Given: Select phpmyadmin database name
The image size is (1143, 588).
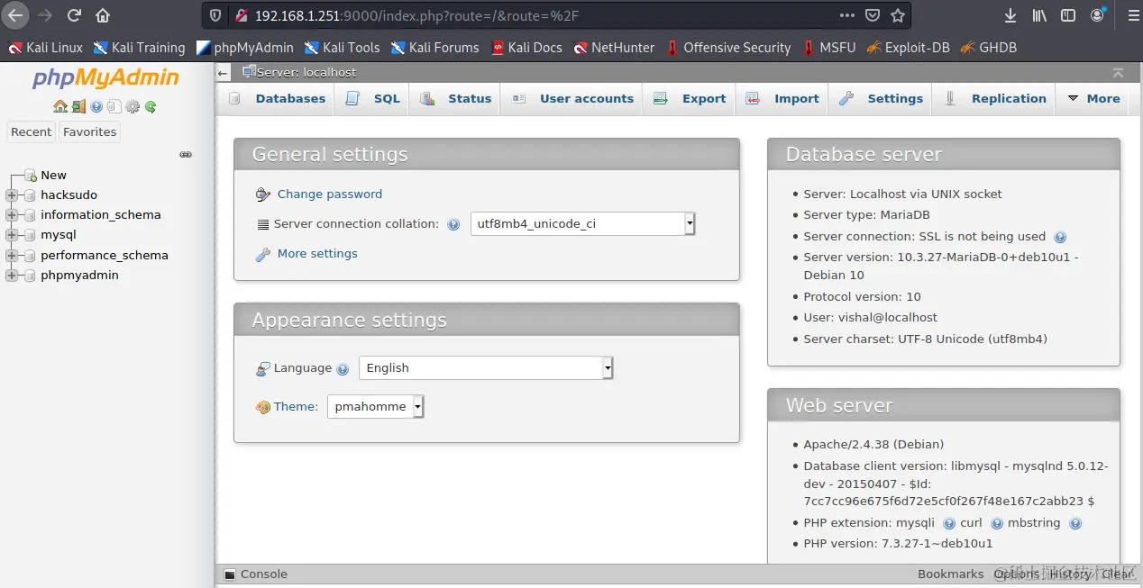Looking at the screenshot, I should (79, 276).
